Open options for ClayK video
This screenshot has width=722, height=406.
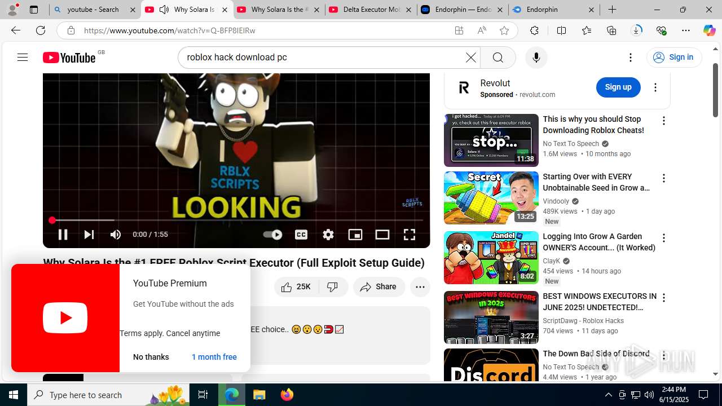pyautogui.click(x=664, y=238)
